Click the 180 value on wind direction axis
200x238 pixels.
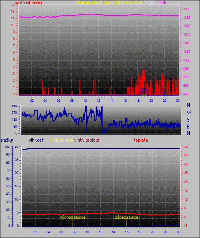(x=14, y=120)
